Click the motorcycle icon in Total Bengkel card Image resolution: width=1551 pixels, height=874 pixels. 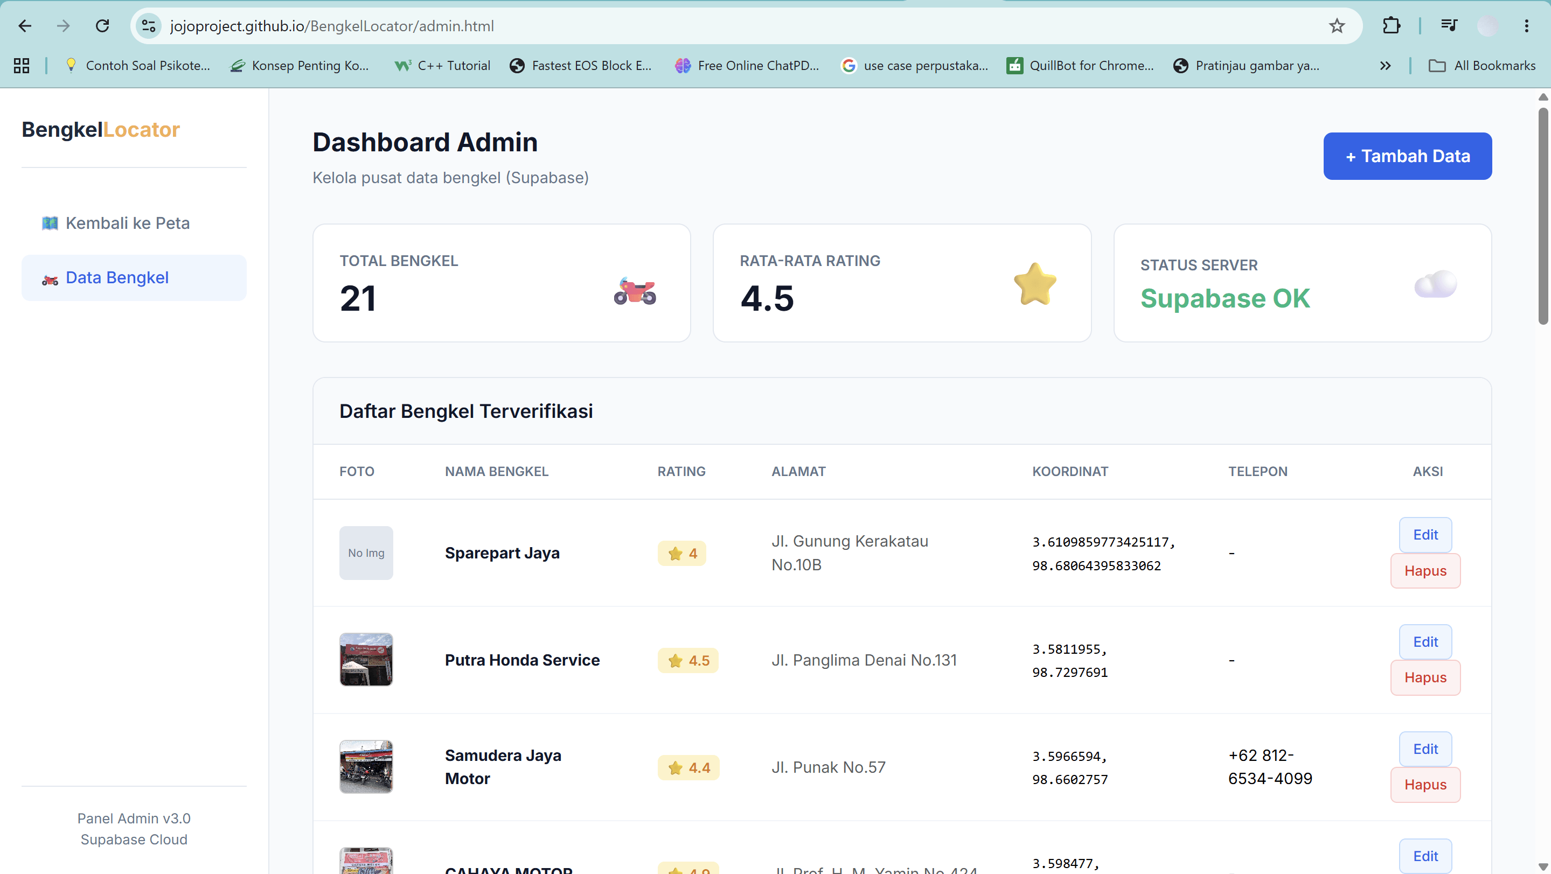[635, 291]
